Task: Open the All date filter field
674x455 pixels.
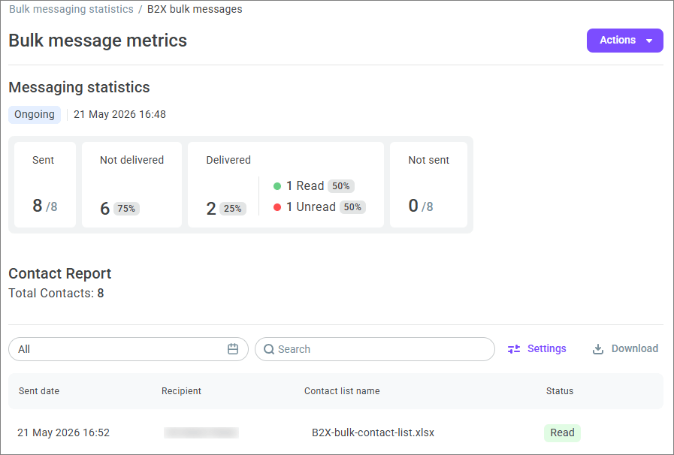Action: click(x=128, y=349)
